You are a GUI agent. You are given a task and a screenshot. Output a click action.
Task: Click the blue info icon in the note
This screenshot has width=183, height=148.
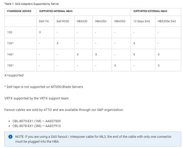(x=10, y=137)
